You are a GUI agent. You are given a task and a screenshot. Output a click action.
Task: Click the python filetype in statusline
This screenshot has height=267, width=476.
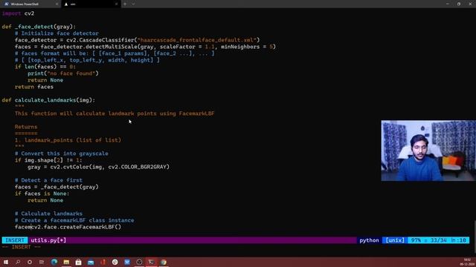pos(369,240)
